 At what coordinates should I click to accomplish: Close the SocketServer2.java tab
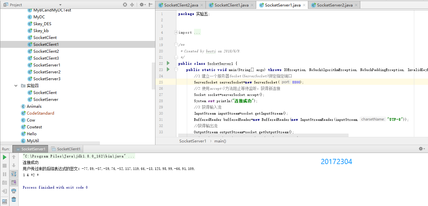[x=356, y=5]
